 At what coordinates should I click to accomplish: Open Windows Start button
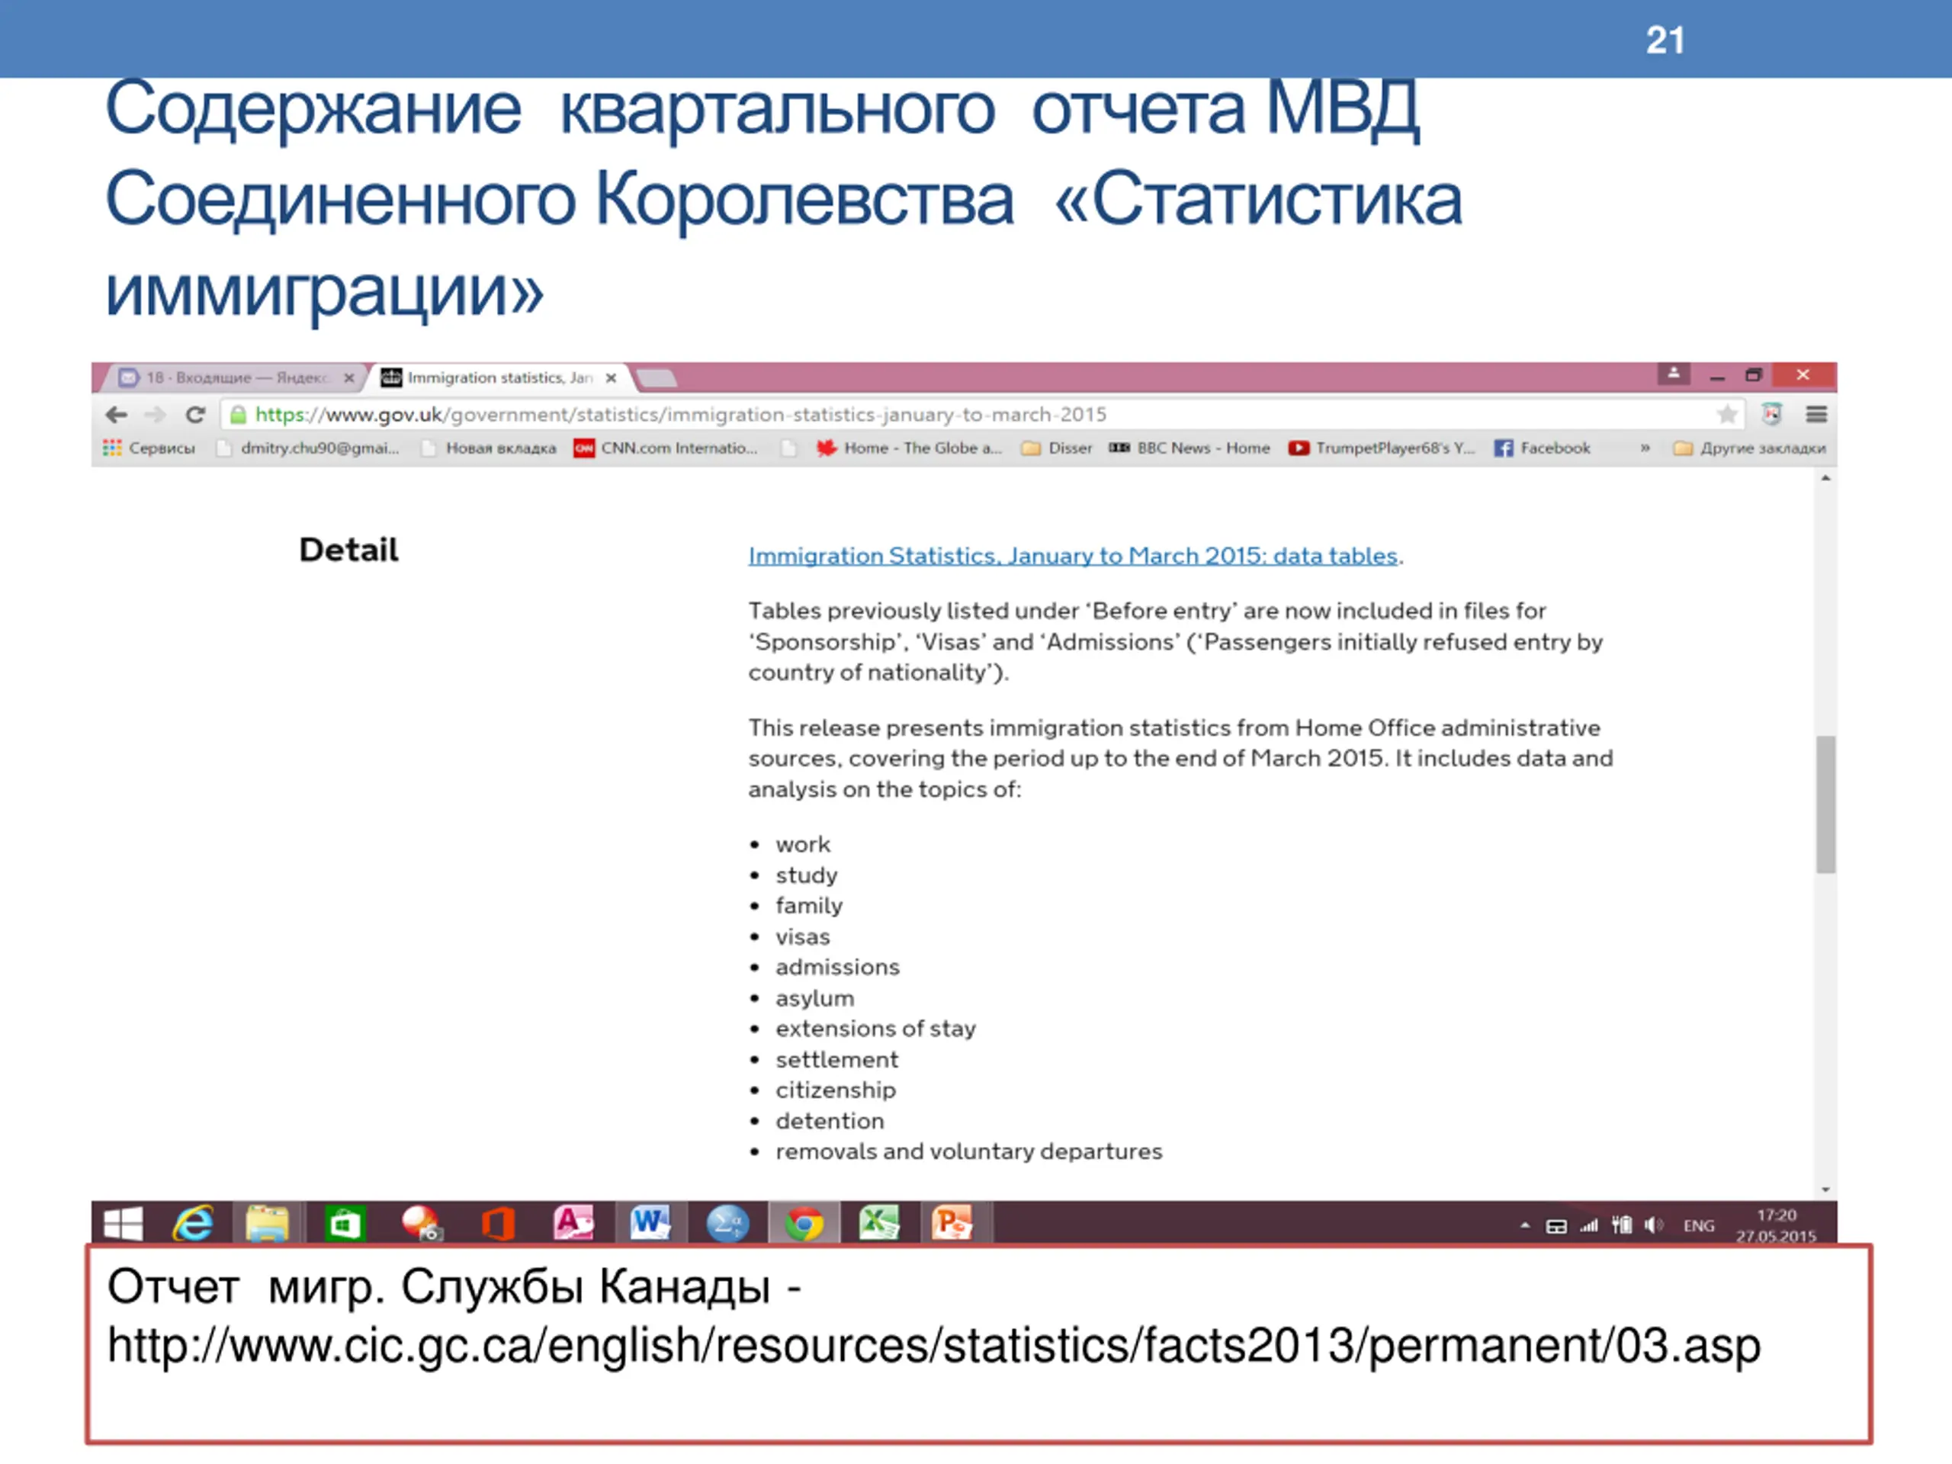pyautogui.click(x=123, y=1224)
